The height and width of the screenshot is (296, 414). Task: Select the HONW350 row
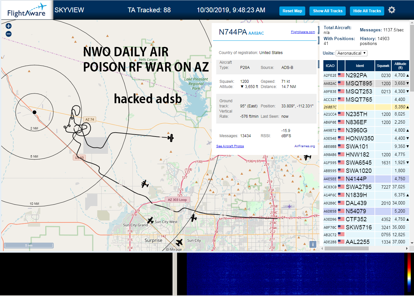[x=366, y=138]
